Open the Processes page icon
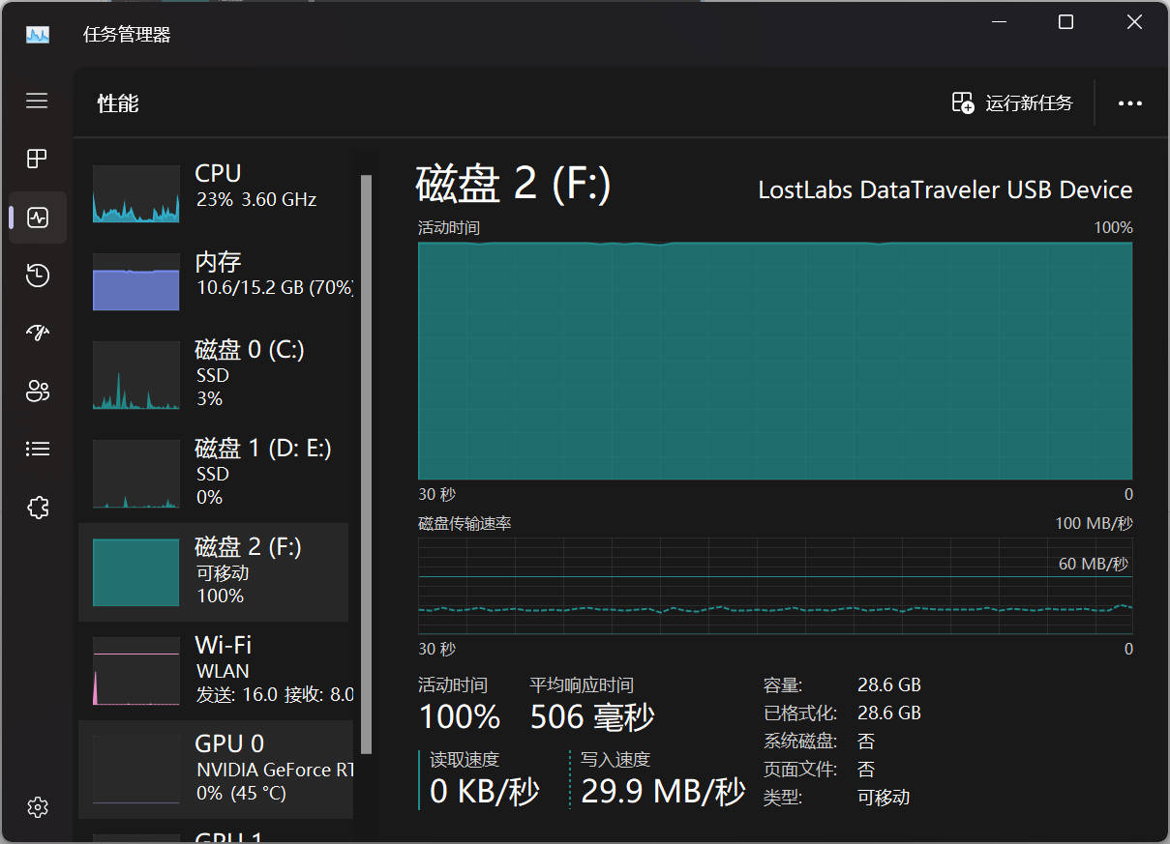Screen dimensions: 1170x844 pyautogui.click(x=37, y=159)
